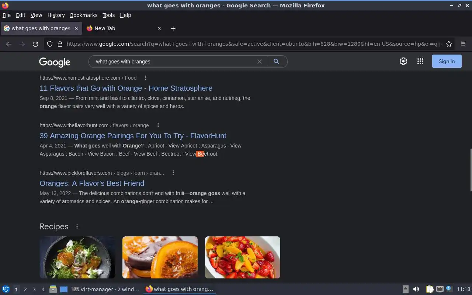Open a new tab with plus button
This screenshot has height=295, width=472.
(173, 28)
